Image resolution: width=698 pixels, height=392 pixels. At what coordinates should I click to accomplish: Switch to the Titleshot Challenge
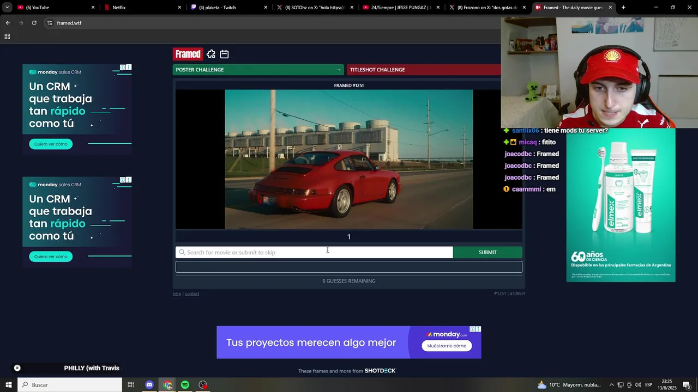424,70
